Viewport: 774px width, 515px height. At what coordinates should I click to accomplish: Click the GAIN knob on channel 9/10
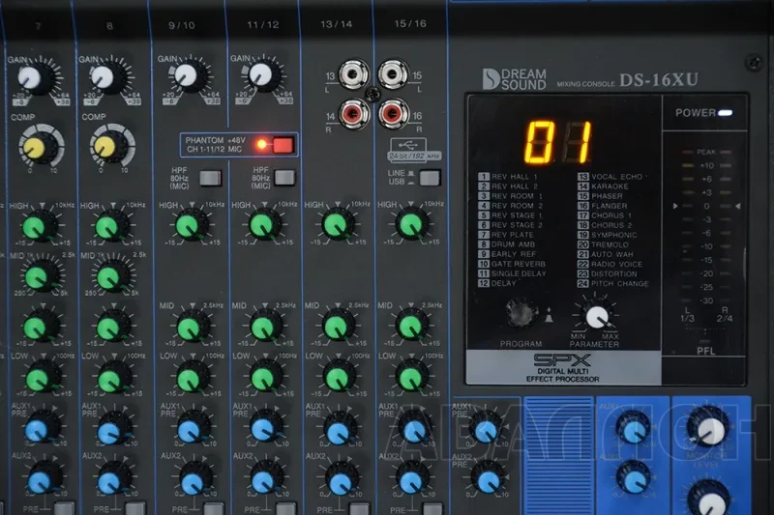point(188,76)
